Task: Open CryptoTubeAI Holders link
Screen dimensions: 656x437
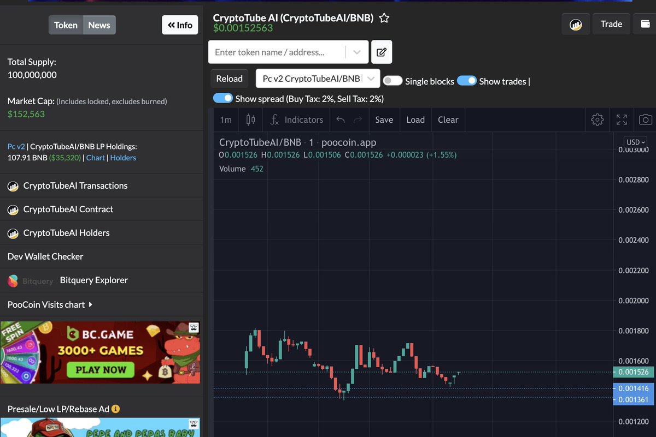Action: [67, 233]
